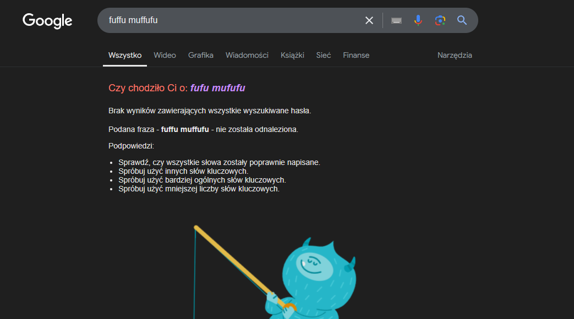Click the Google logo to go home
This screenshot has width=574, height=319.
pos(47,21)
